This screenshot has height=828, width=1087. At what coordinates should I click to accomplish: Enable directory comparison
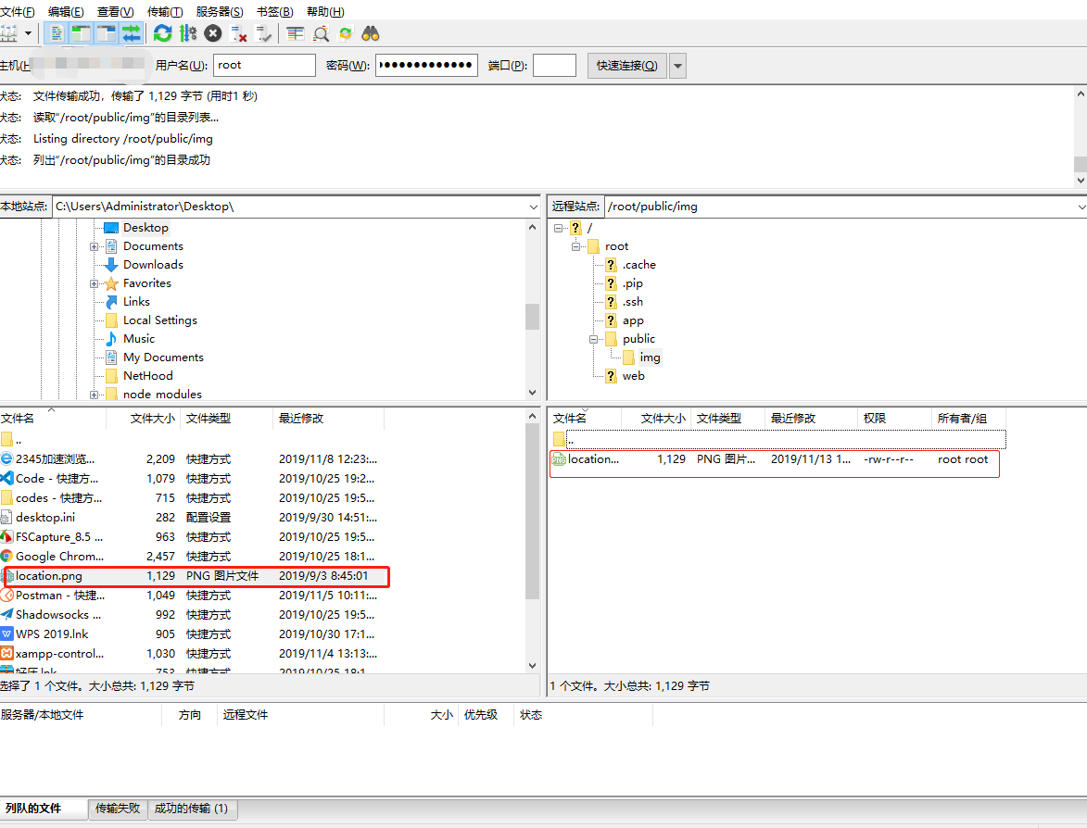pos(319,33)
